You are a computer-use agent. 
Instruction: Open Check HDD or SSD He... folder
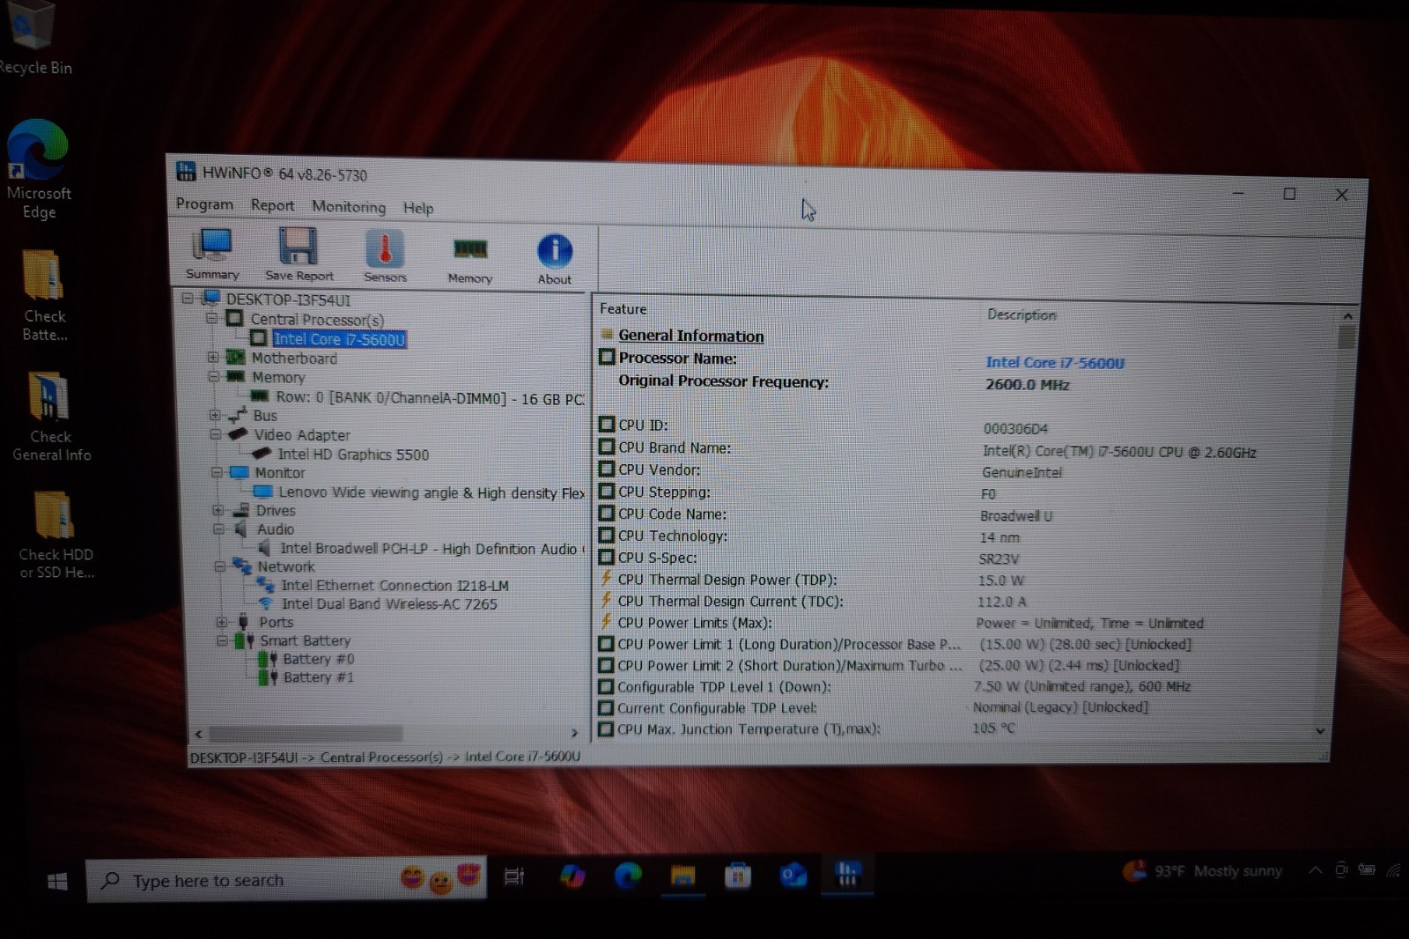[55, 535]
